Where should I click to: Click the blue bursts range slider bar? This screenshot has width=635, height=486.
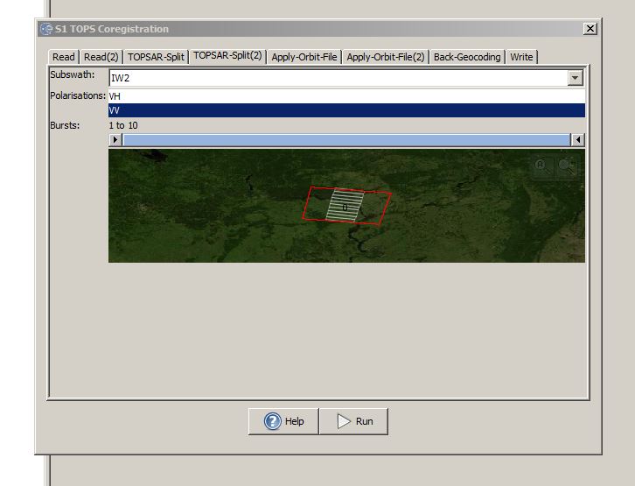click(x=346, y=140)
